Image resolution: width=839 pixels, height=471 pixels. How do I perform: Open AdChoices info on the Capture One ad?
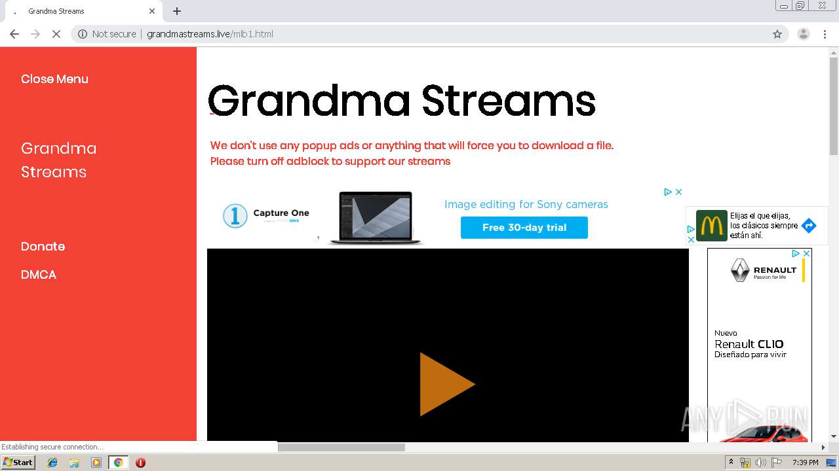coord(668,192)
